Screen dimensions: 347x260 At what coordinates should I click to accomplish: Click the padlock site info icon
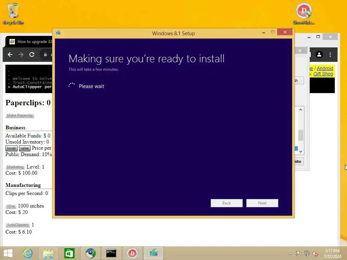click(45, 55)
